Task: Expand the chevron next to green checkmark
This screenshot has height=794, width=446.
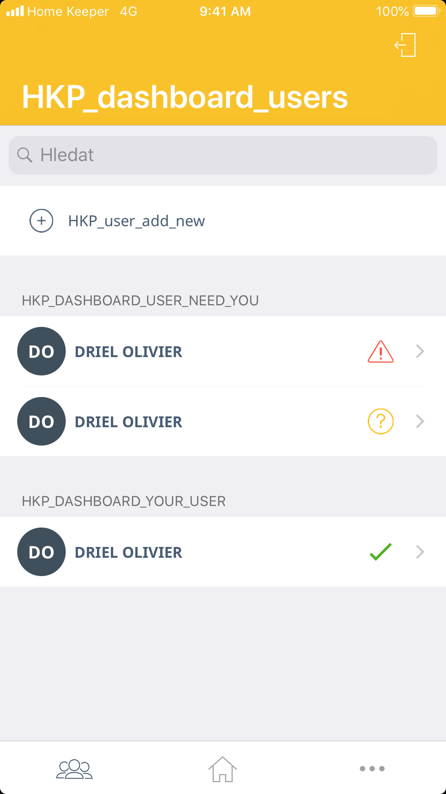Action: [x=420, y=552]
